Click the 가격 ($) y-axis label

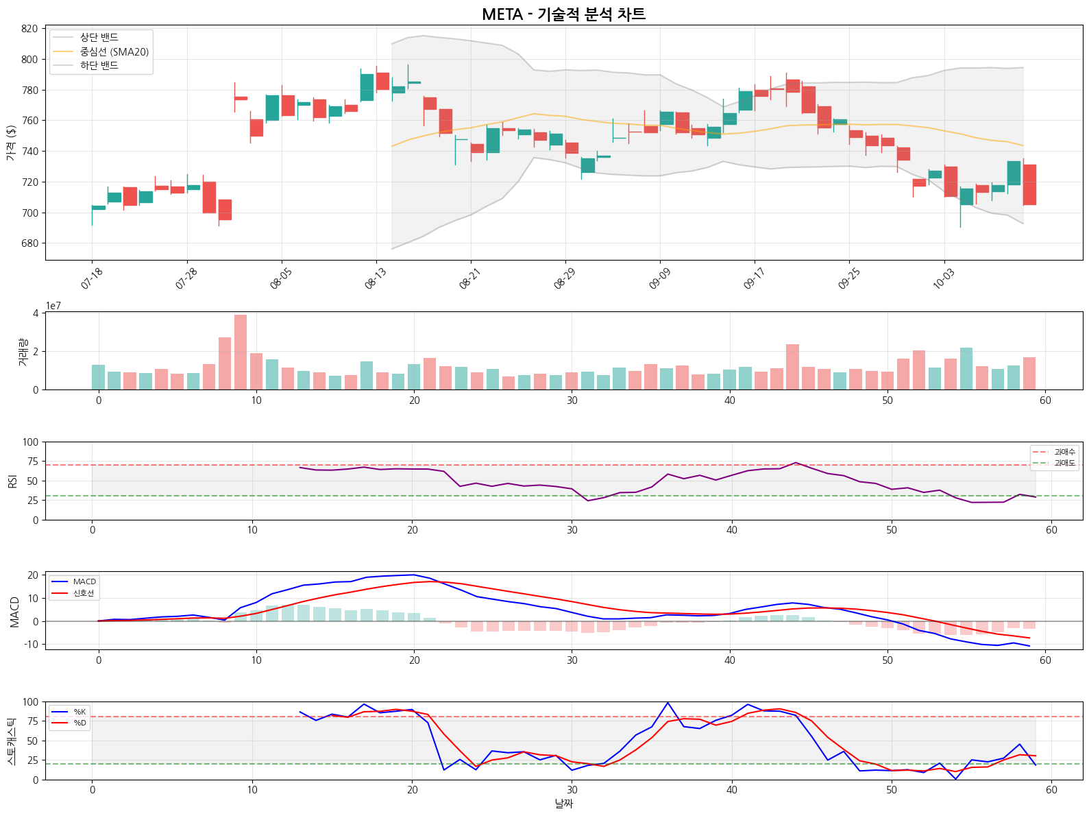click(x=11, y=143)
